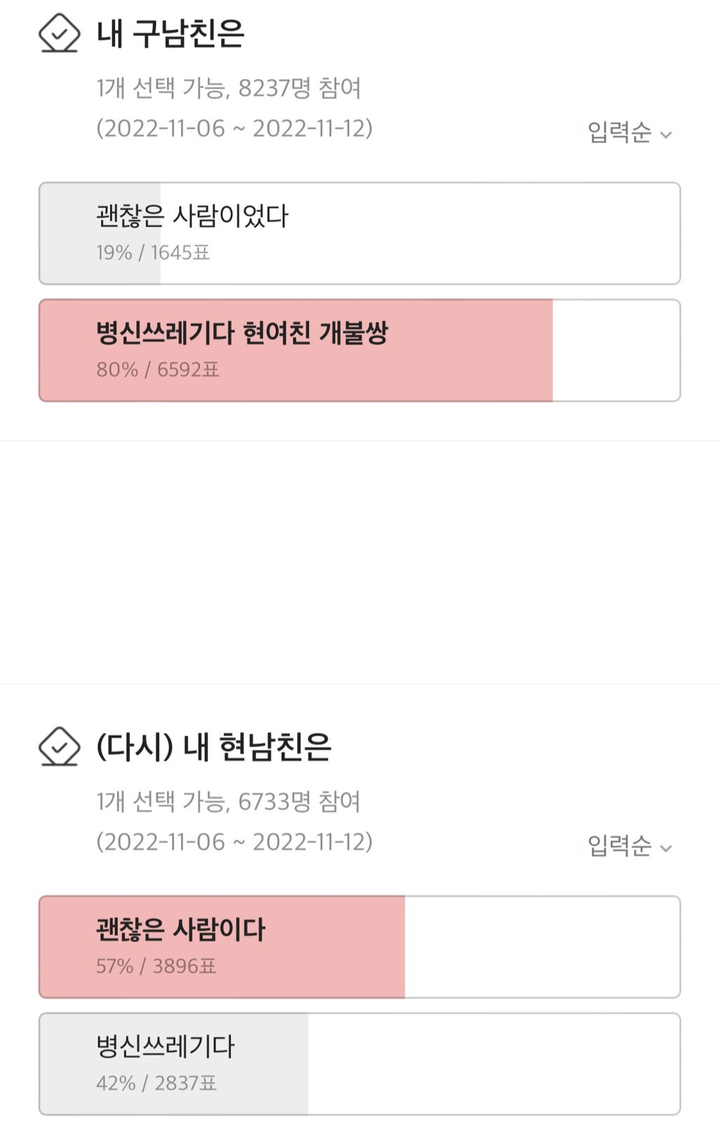Click the "내 구남친은" poll title

pos(171,33)
